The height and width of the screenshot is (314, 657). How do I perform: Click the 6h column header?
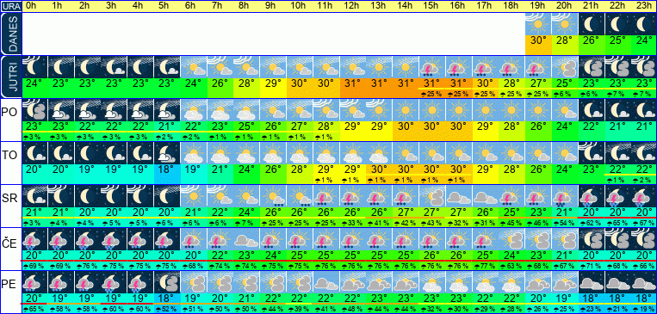(194, 6)
